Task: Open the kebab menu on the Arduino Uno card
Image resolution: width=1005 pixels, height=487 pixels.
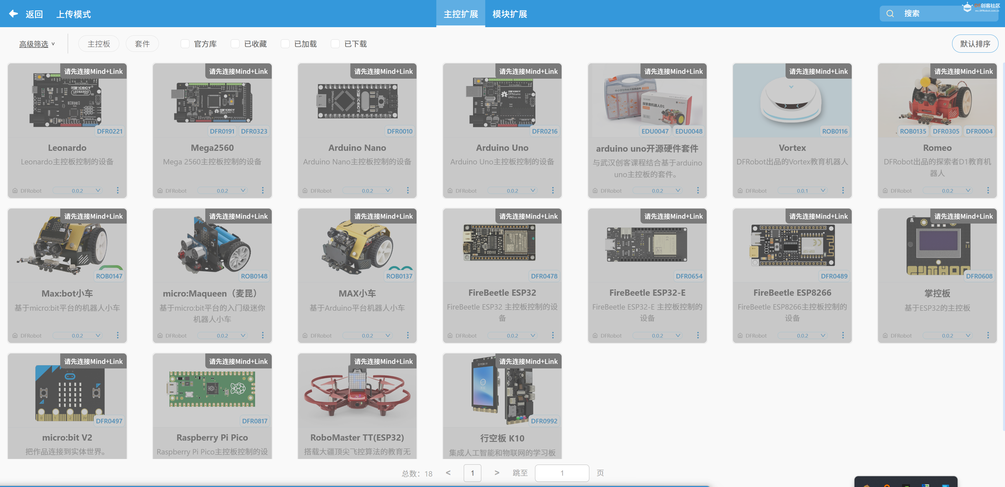Action: coord(553,190)
